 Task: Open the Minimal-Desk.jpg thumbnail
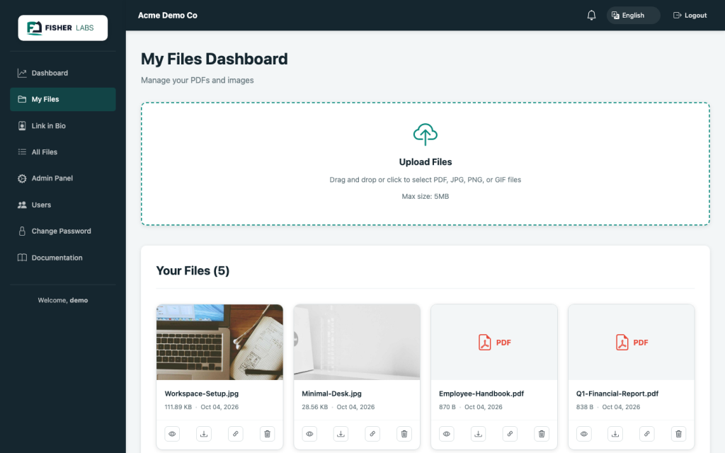(357, 342)
